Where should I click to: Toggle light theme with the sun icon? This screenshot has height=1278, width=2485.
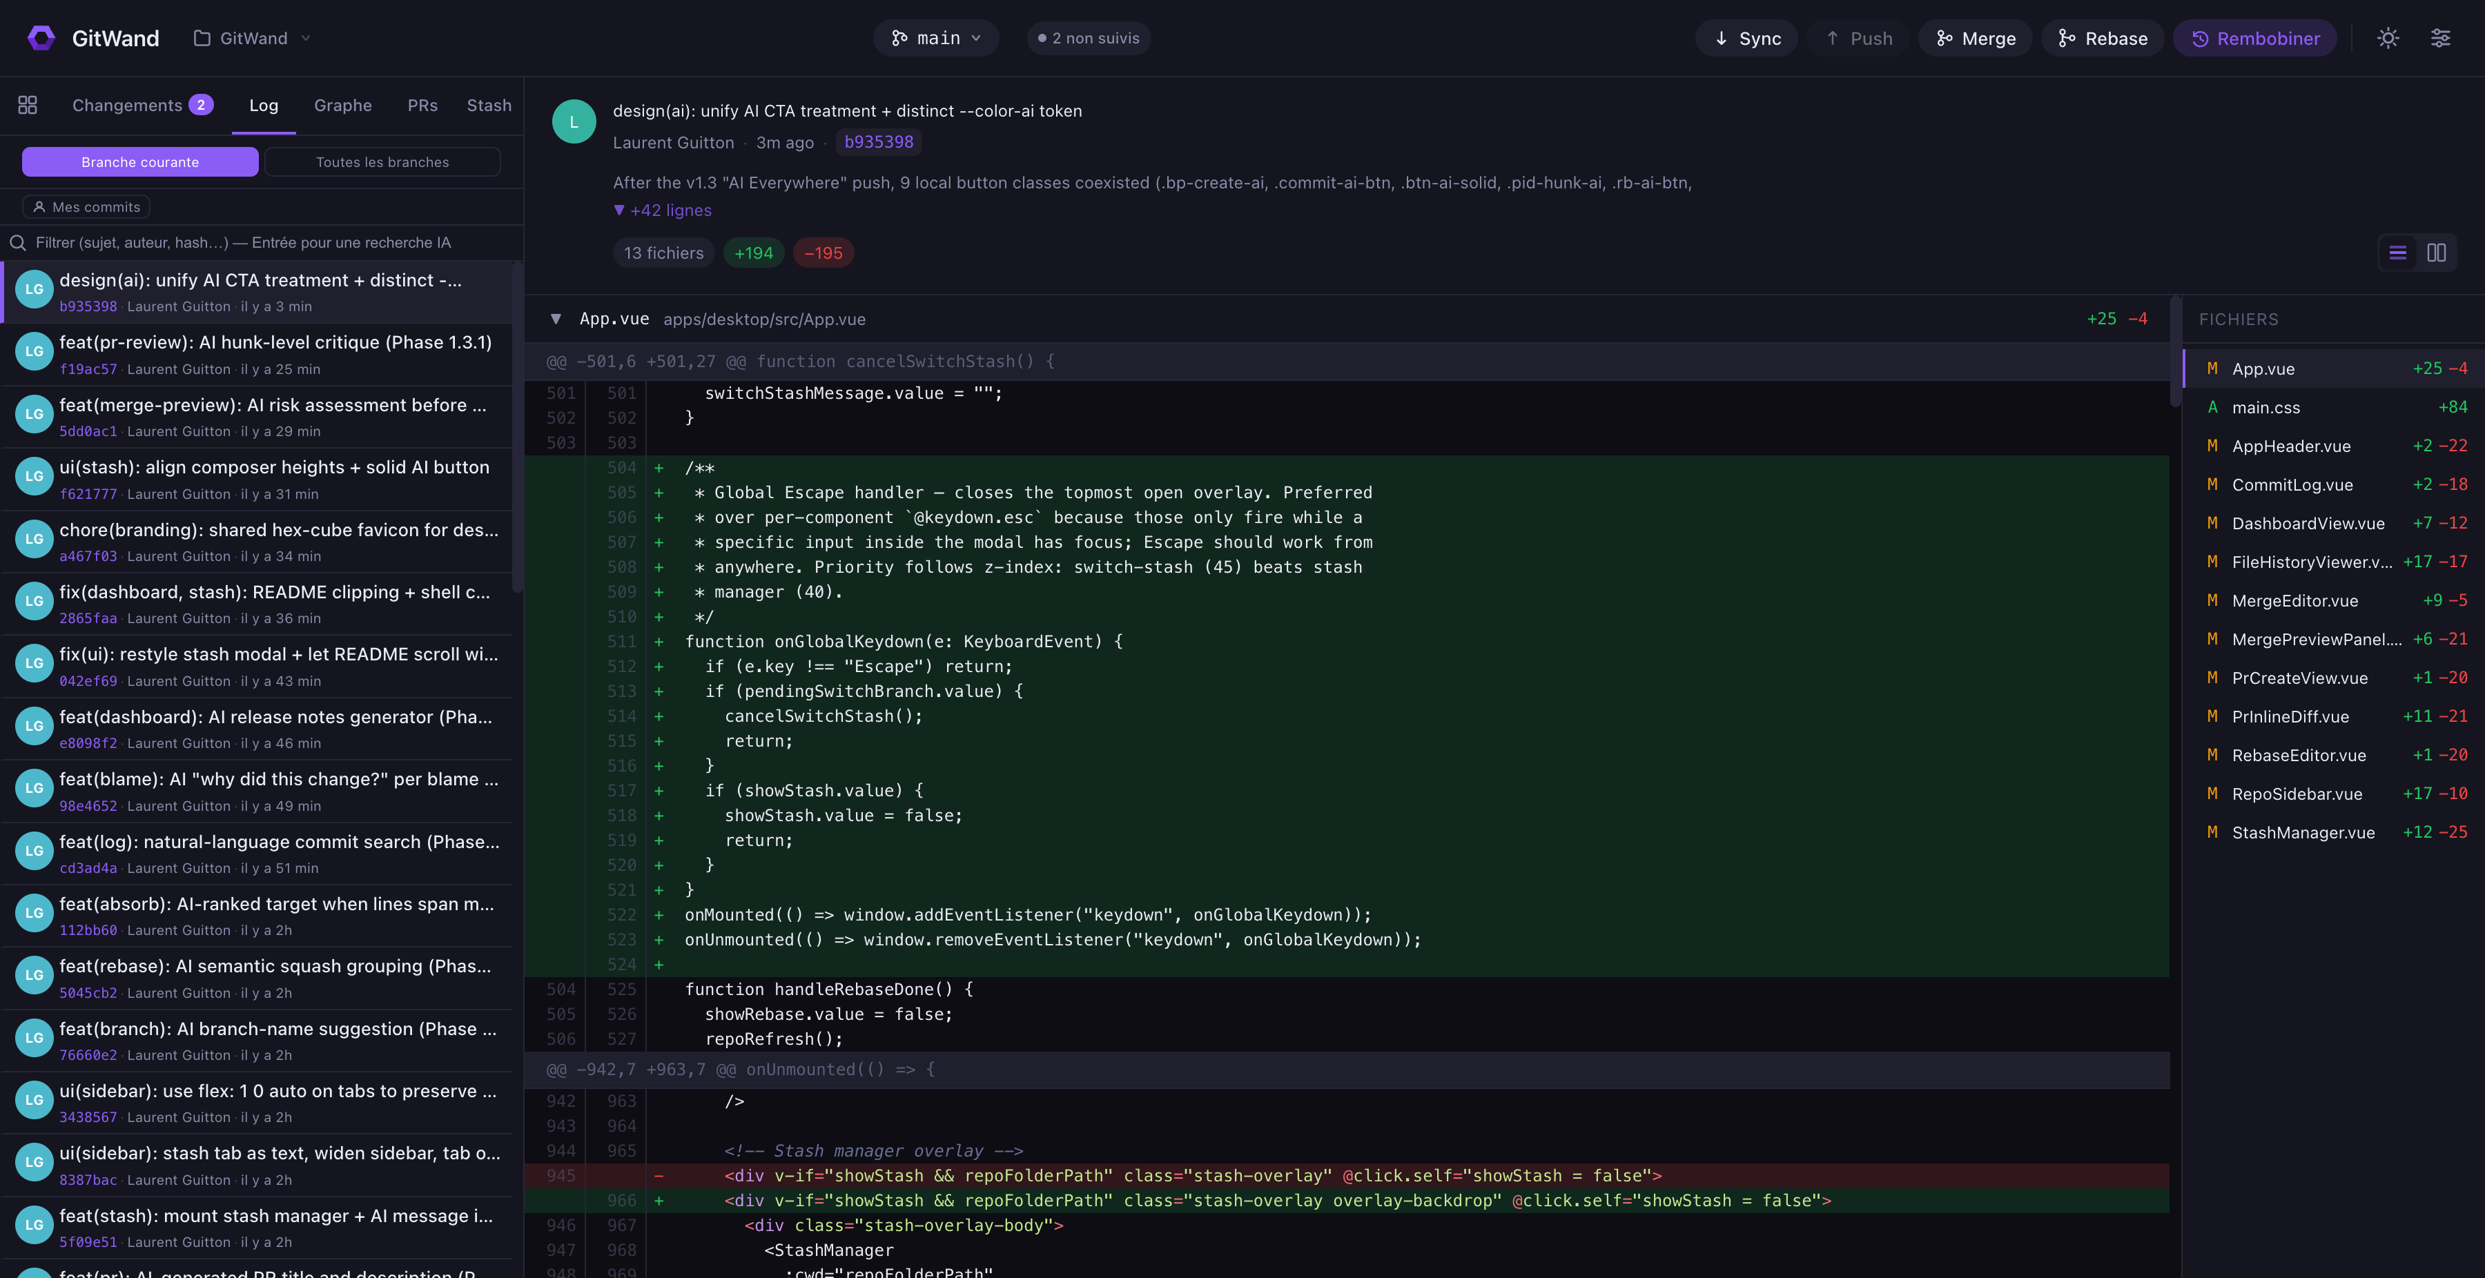point(2388,38)
